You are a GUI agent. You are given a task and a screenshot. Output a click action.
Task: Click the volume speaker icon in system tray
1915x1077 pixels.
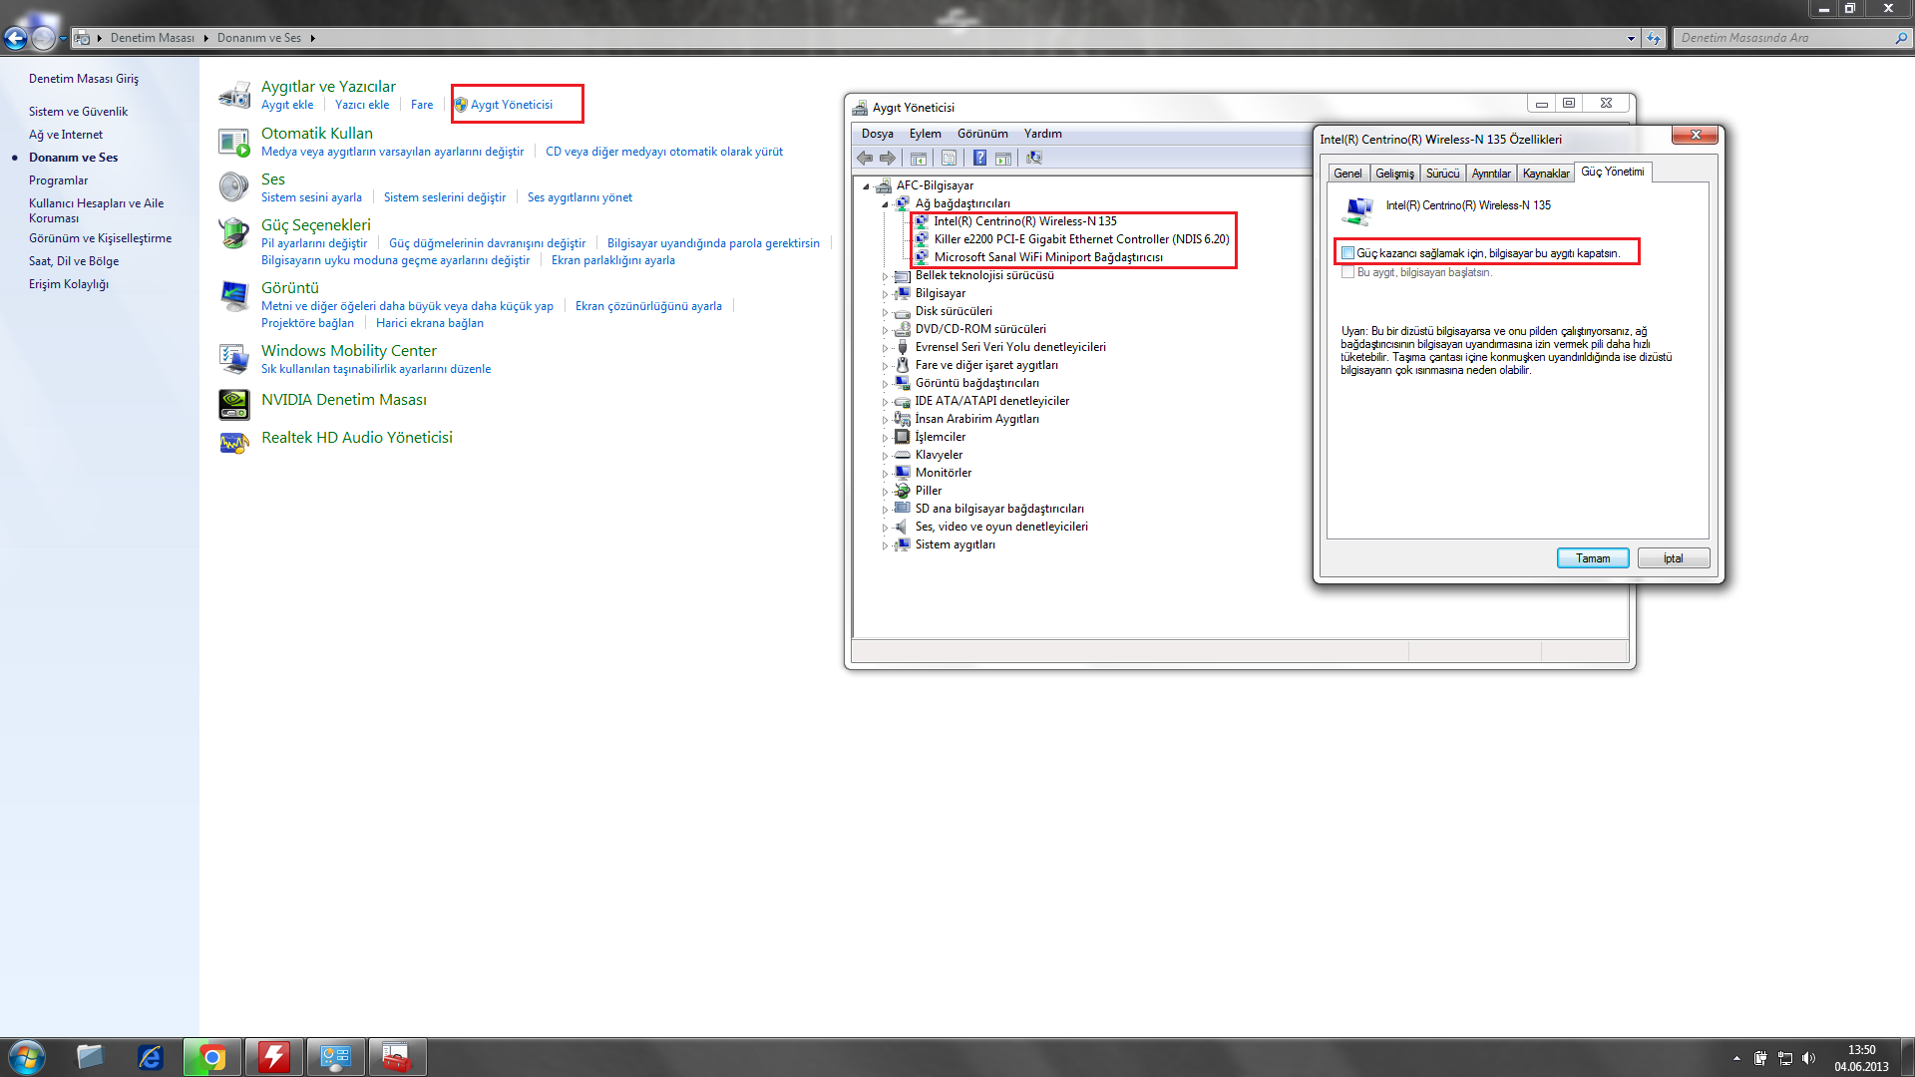1809,1058
